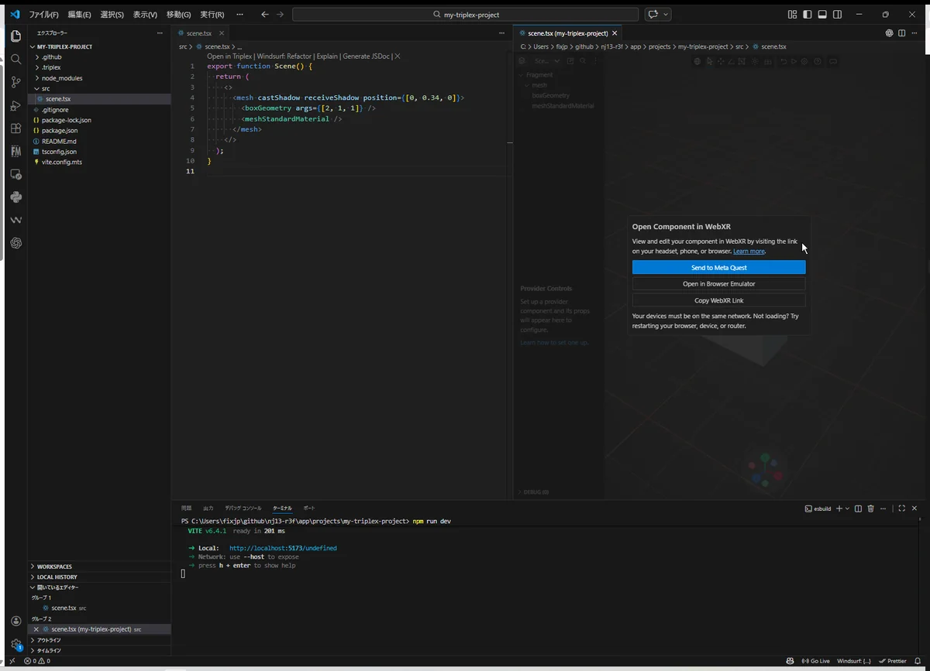Expand the node_modules folder
This screenshot has height=671, width=930.
tap(61, 78)
